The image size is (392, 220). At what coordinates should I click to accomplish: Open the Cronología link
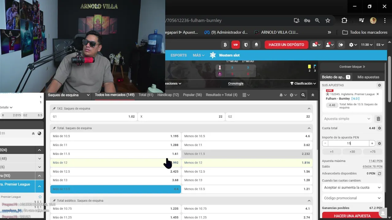click(x=236, y=83)
